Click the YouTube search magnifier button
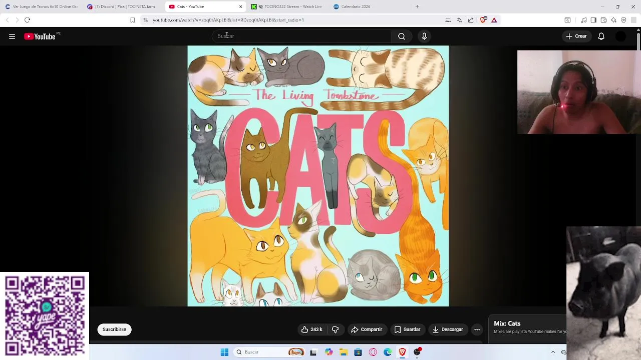The height and width of the screenshot is (360, 641). pyautogui.click(x=402, y=36)
